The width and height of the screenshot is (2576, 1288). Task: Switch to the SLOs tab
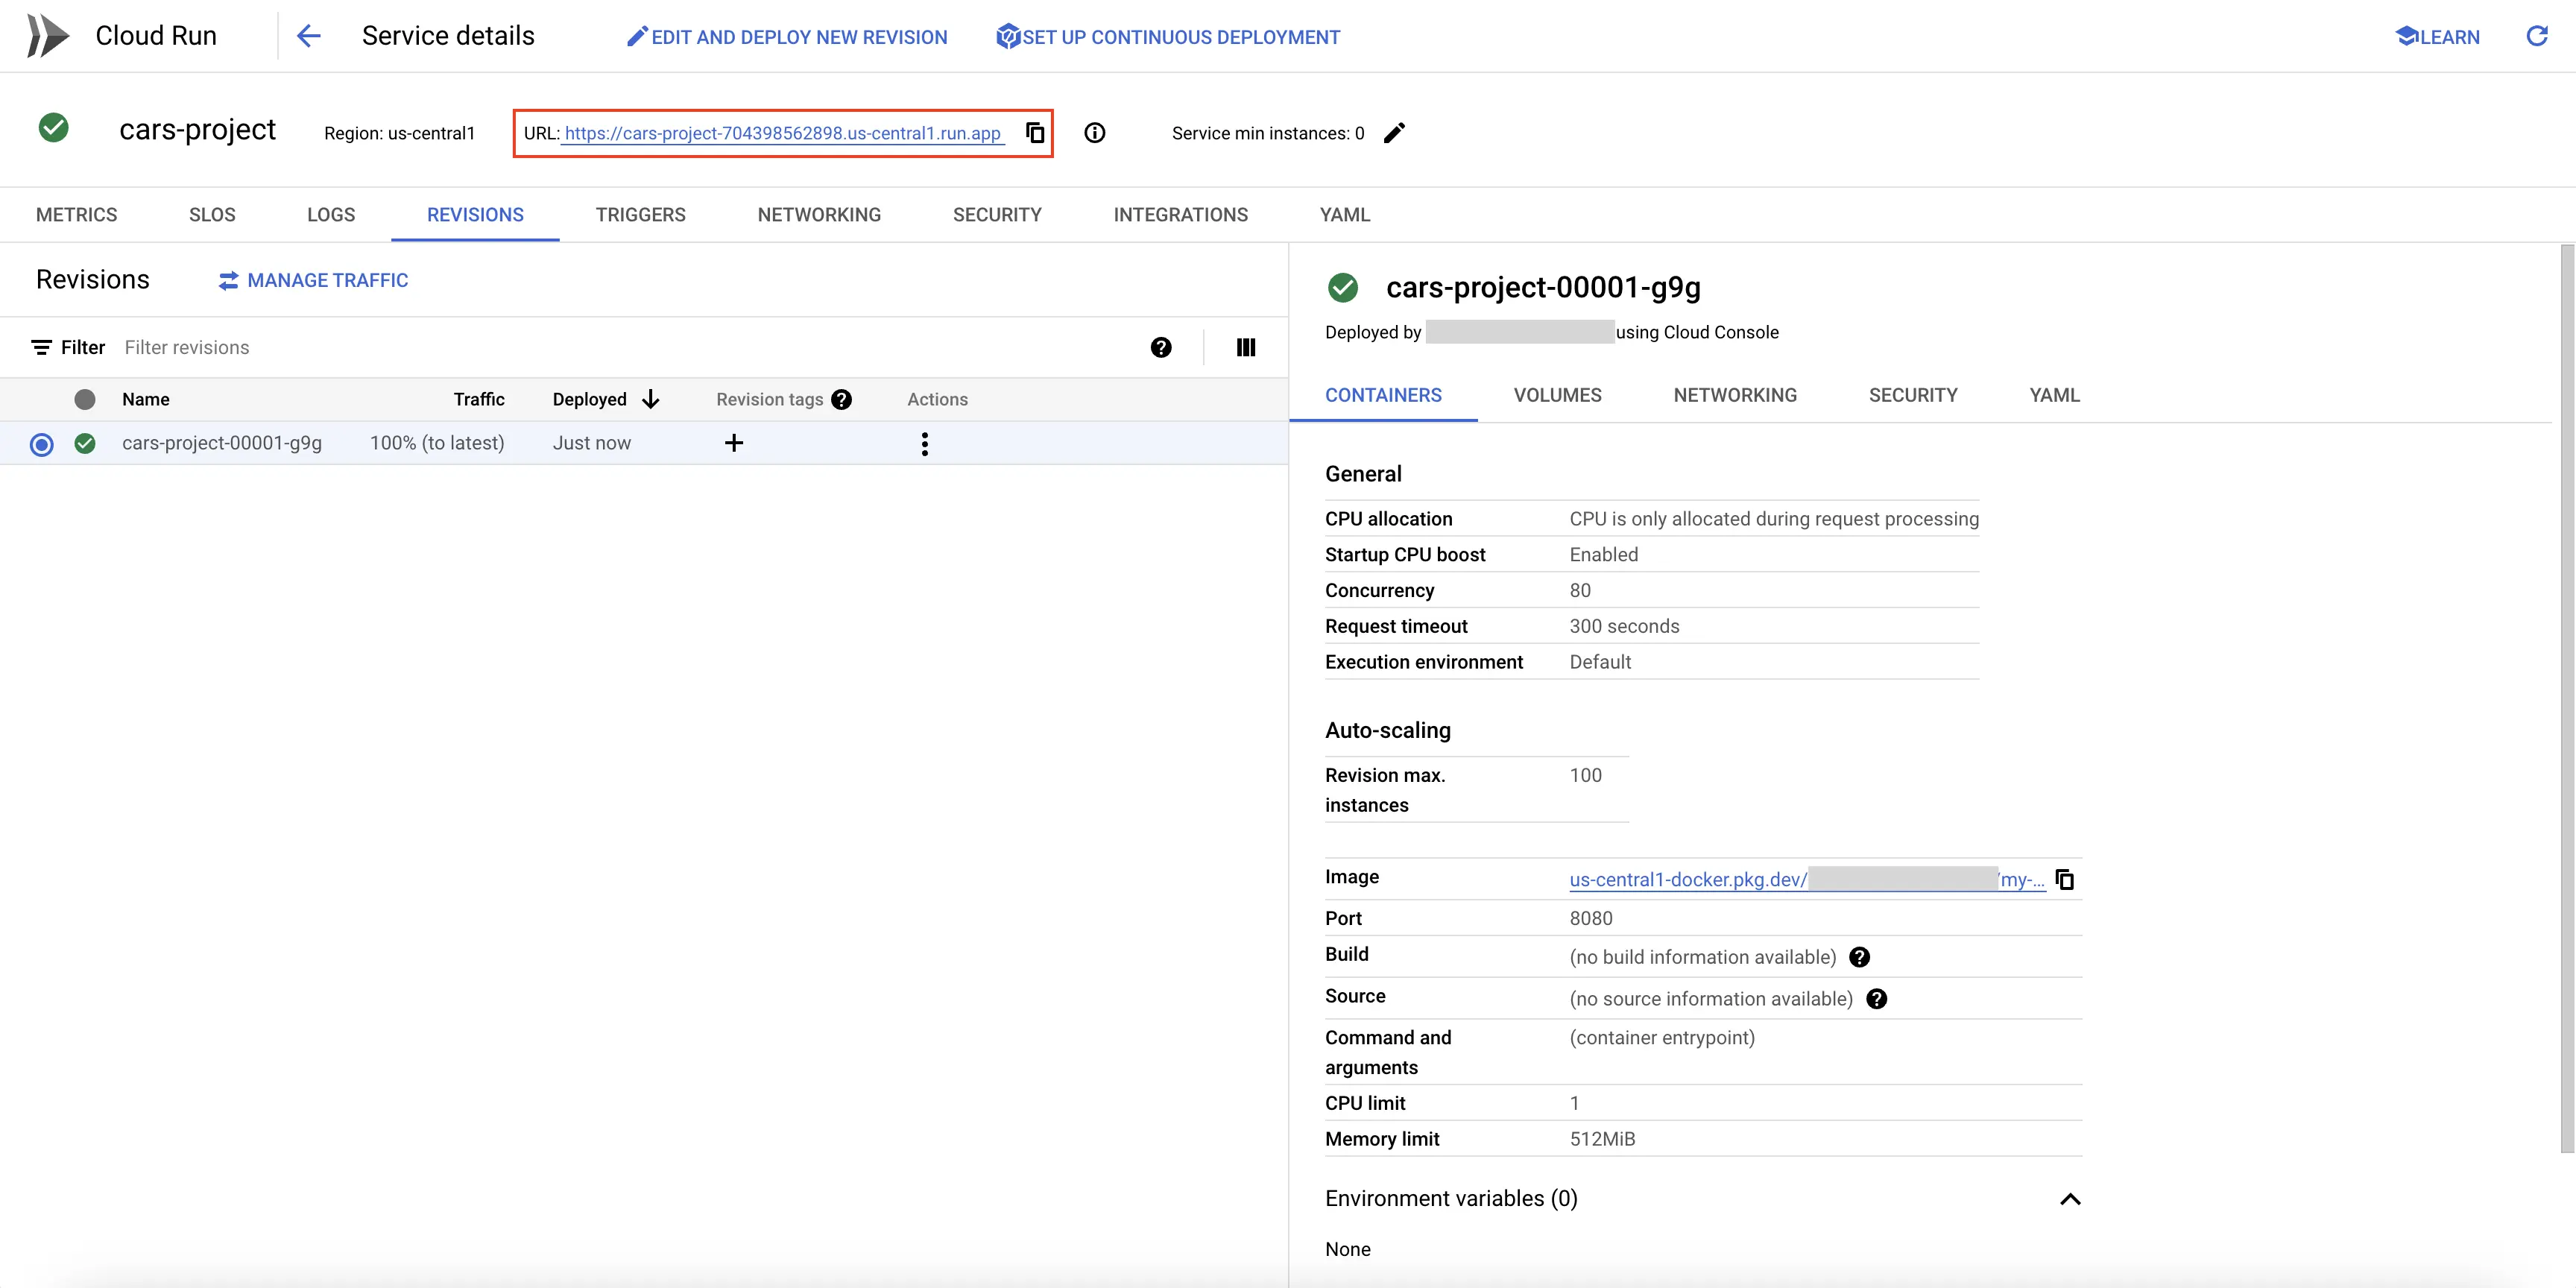213,215
